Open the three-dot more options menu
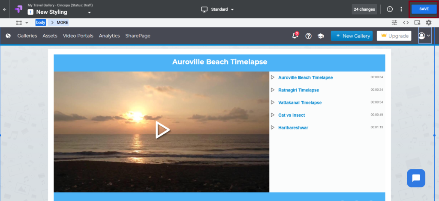439x201 pixels. (401, 9)
